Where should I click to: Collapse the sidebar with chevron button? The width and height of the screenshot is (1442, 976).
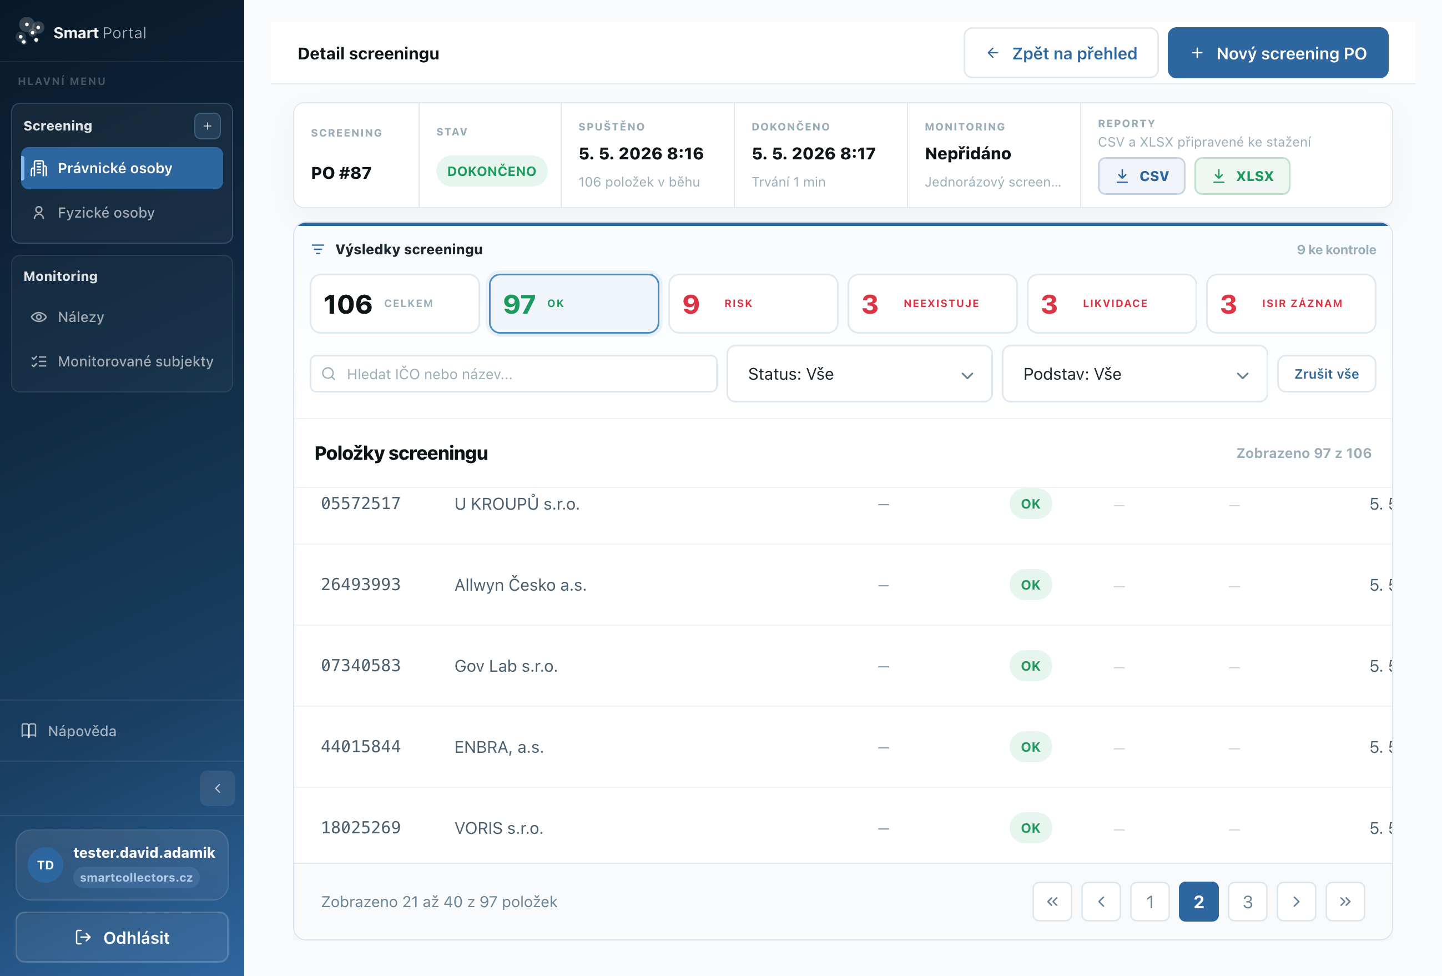pyautogui.click(x=217, y=788)
